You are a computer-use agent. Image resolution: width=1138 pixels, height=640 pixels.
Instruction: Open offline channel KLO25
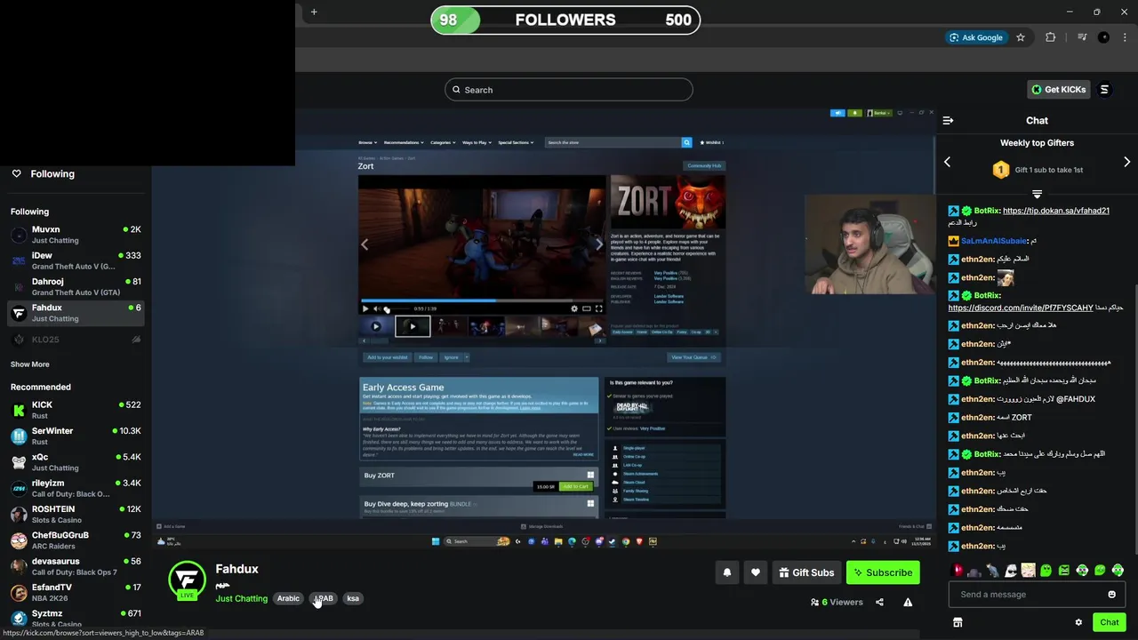(76, 340)
